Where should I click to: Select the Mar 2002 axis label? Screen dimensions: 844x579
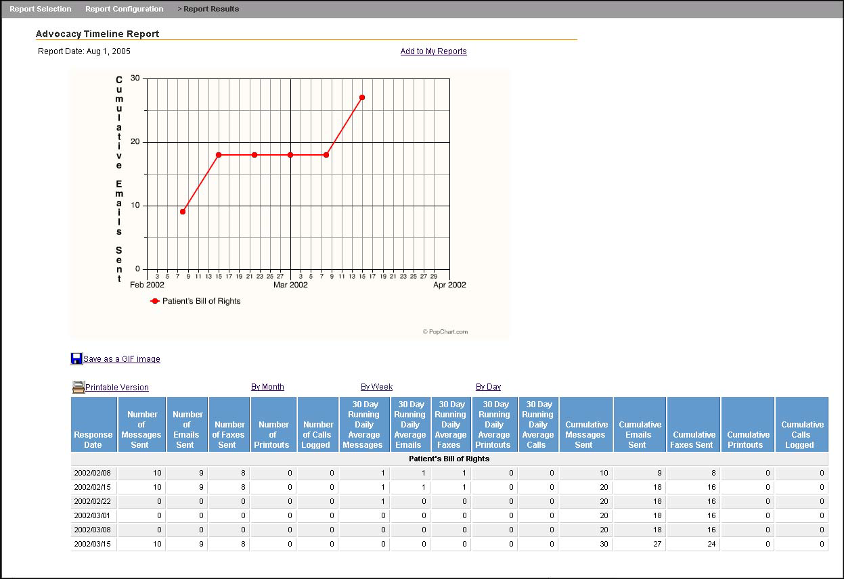[x=290, y=285]
